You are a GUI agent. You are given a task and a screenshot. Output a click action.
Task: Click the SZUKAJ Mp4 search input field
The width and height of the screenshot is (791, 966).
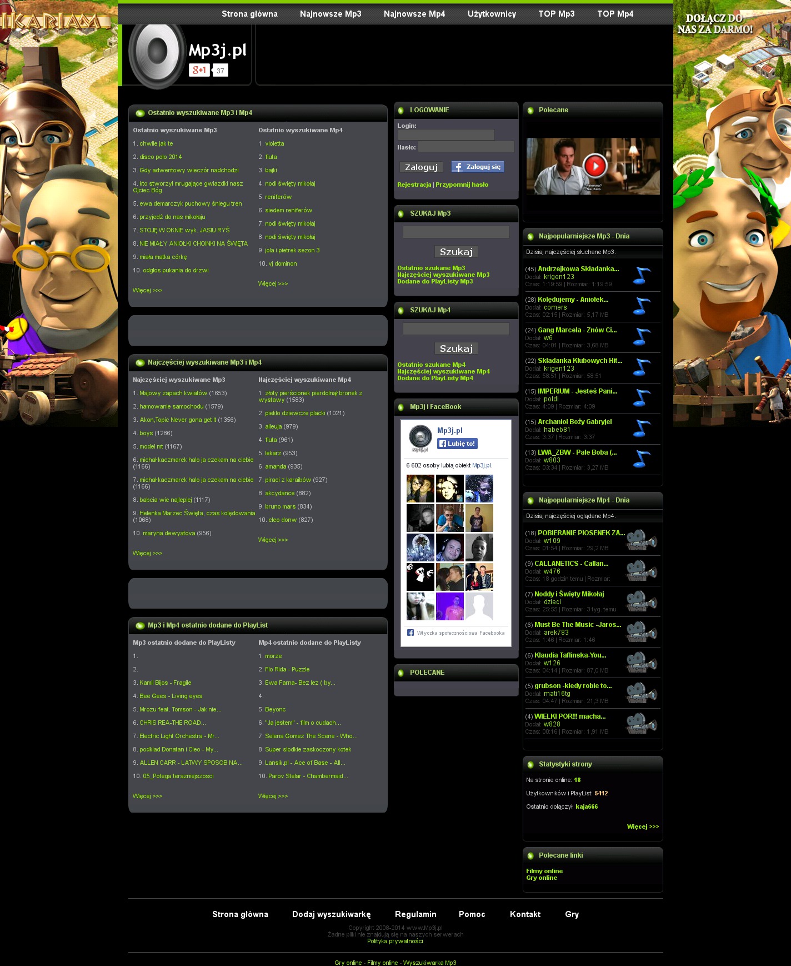coord(456,328)
